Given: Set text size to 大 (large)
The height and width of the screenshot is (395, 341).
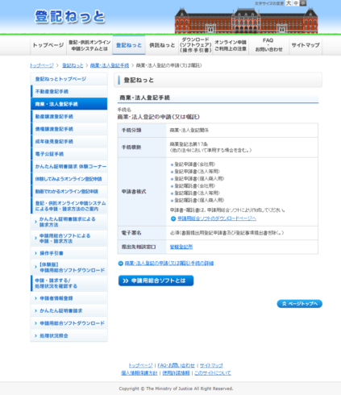Looking at the screenshot, I should tap(289, 3).
